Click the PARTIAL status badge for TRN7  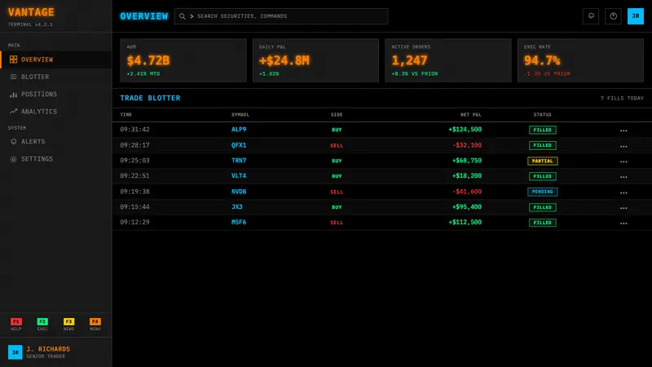(542, 161)
